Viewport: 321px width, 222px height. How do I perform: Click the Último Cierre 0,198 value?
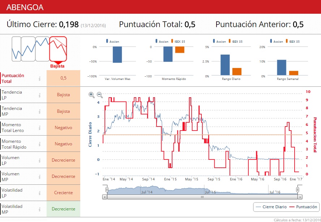click(69, 24)
